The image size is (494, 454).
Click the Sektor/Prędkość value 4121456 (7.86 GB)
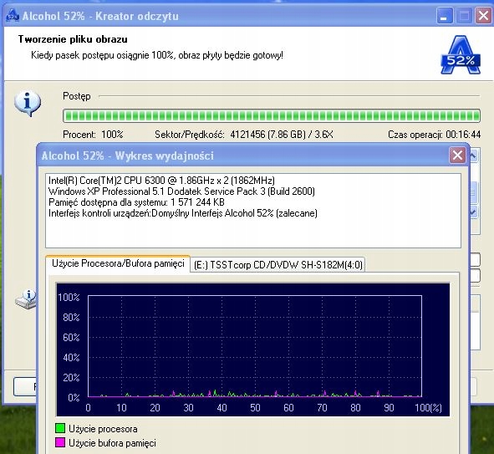point(267,135)
